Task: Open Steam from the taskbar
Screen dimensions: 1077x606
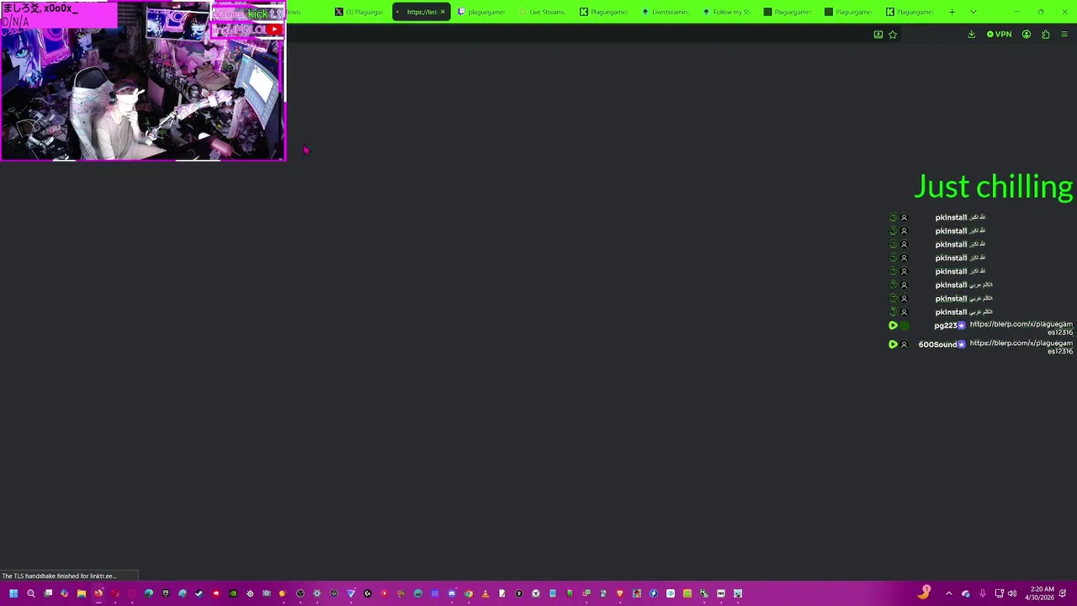Action: [199, 593]
